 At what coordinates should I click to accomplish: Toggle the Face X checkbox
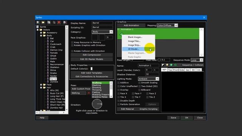click(118, 94)
